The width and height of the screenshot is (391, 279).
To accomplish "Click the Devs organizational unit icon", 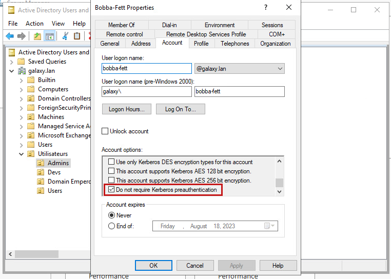I will [x=41, y=172].
